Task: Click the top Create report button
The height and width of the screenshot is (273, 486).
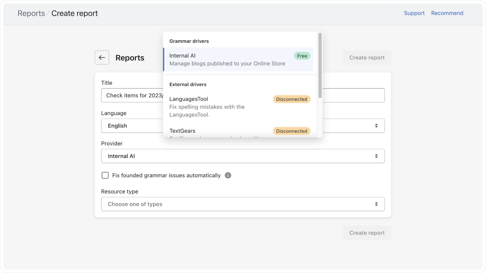Action: [x=367, y=57]
